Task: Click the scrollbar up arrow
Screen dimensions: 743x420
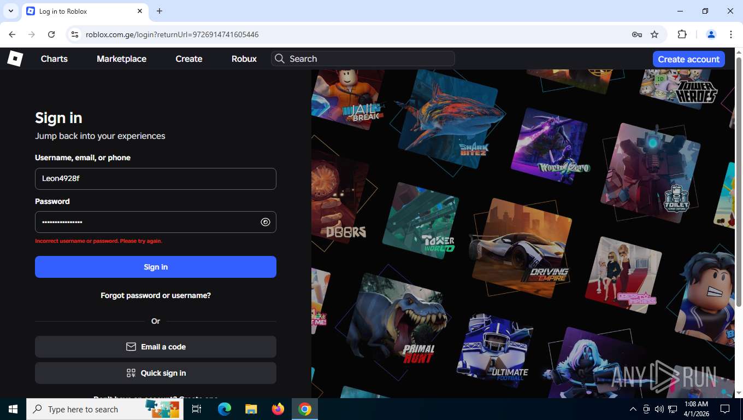Action: 739,52
